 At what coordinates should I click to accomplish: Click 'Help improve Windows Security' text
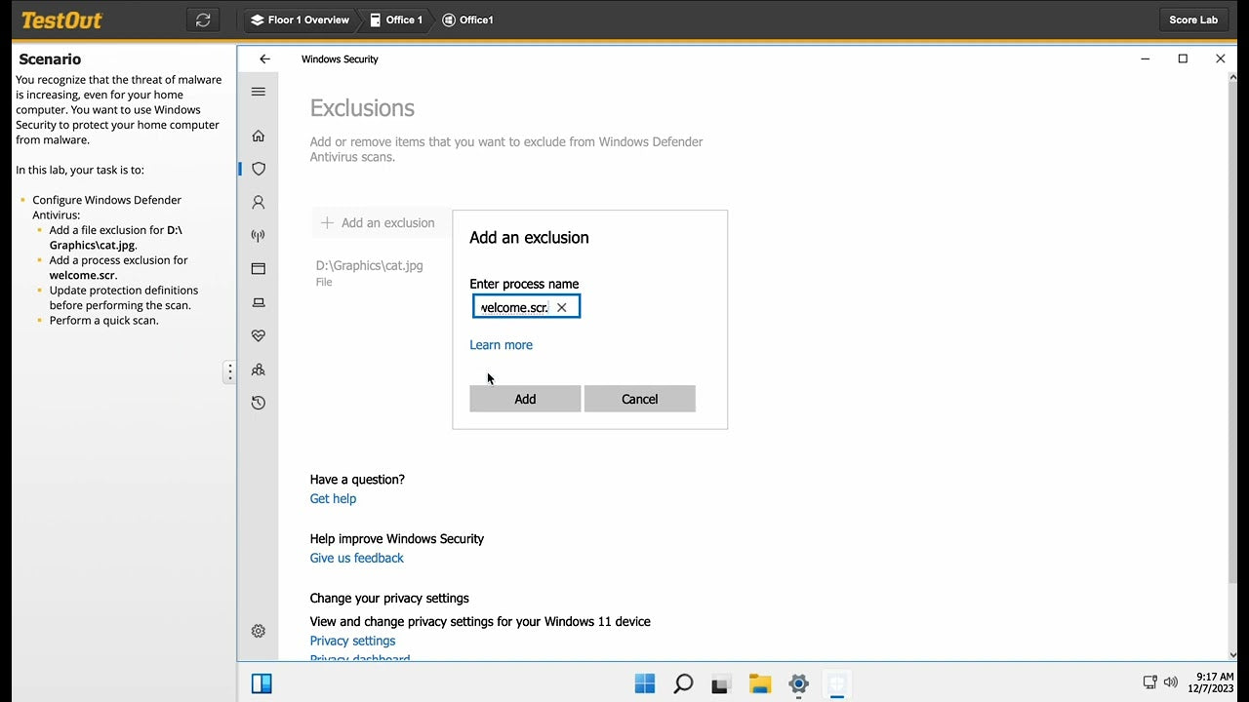tap(396, 539)
